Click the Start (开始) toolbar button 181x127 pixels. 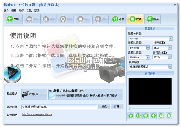point(66,19)
